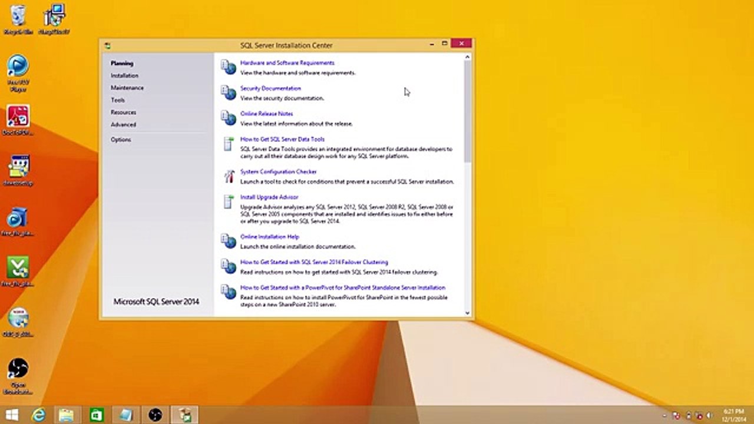This screenshot has height=424, width=754.
Task: Click text 'View the hardware and software requirements.'
Action: click(297, 73)
